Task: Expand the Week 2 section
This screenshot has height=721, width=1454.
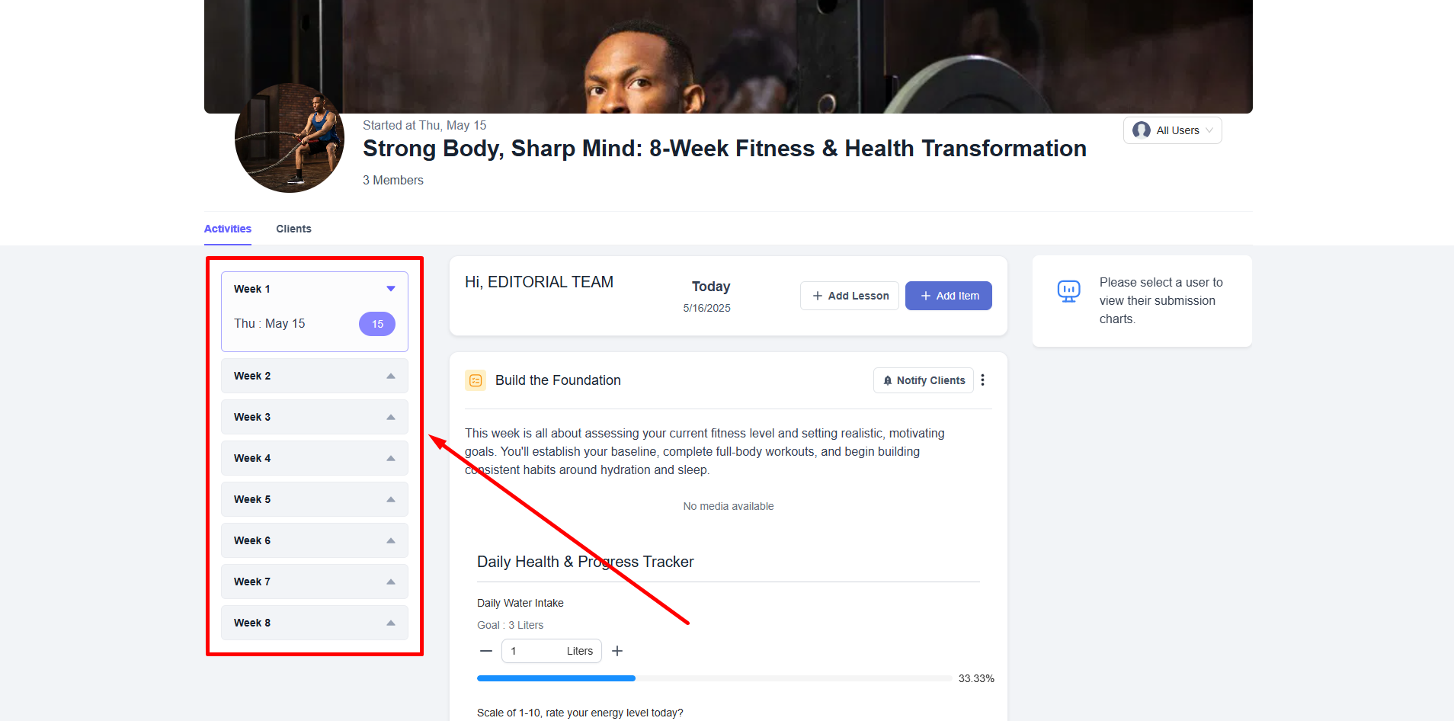Action: click(315, 376)
